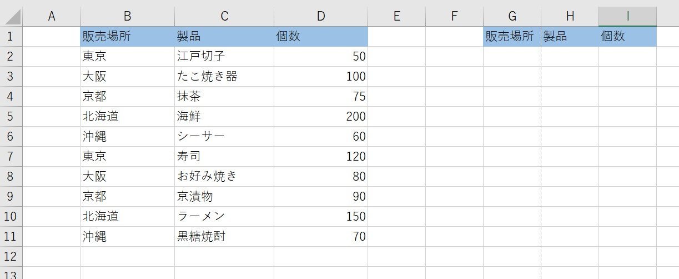The width and height of the screenshot is (679, 279).
Task: Click the 製品 cell in column H
Action: click(x=570, y=37)
